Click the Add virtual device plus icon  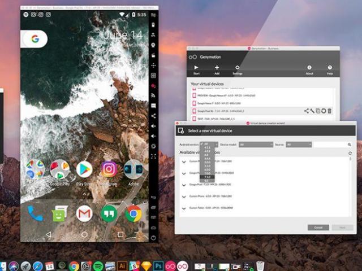(x=217, y=69)
